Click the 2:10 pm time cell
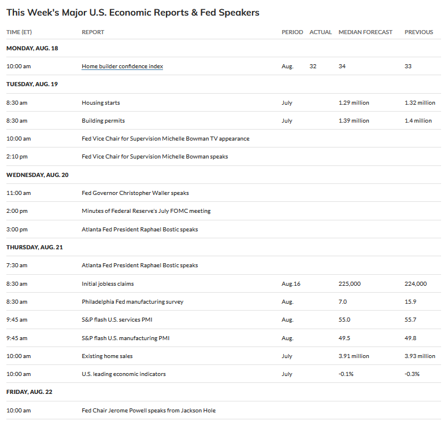This screenshot has height=424, width=448. pos(17,157)
